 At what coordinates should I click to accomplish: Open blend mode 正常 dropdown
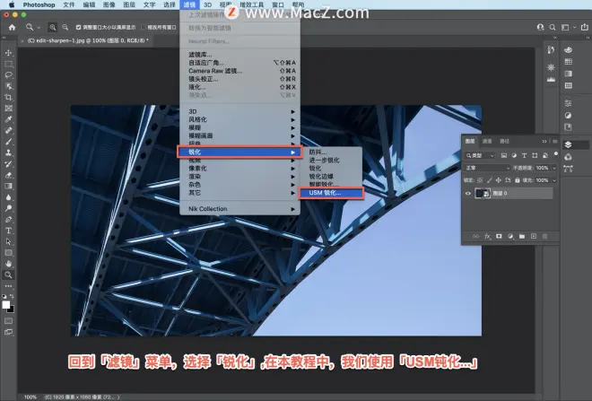coord(487,168)
